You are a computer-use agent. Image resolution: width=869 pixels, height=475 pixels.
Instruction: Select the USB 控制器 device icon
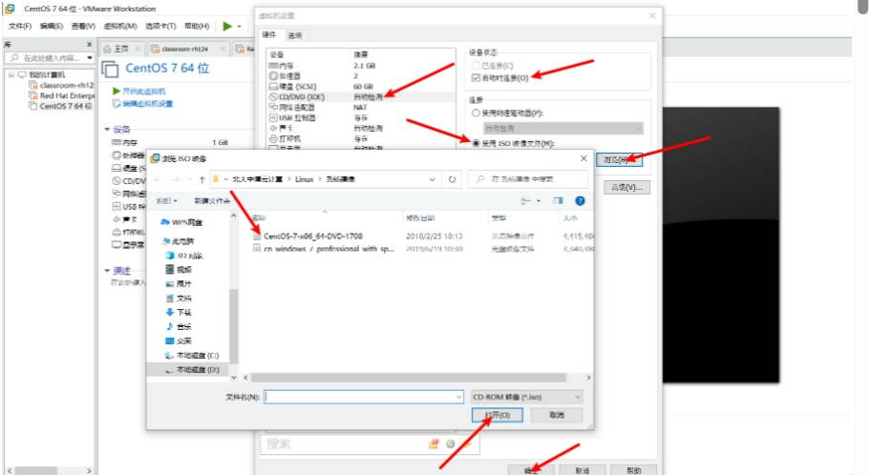click(x=273, y=117)
